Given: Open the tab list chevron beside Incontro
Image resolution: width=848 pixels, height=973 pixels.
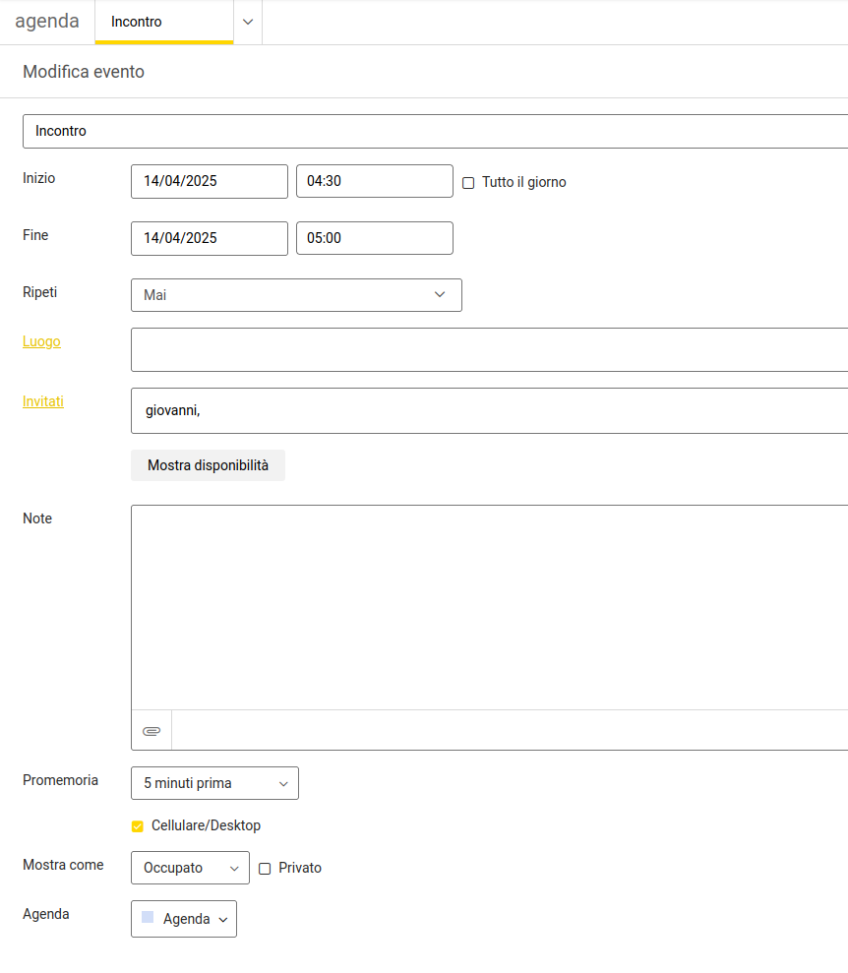Looking at the screenshot, I should 248,22.
